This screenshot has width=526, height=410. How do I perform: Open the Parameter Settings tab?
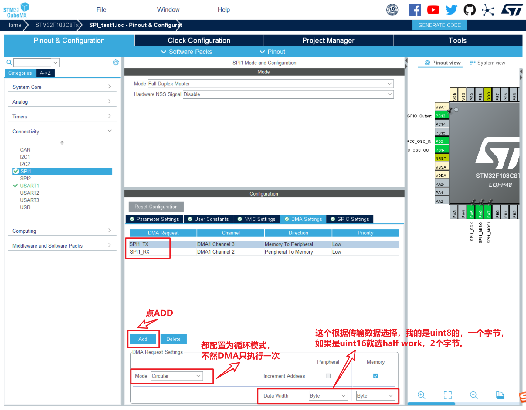(x=154, y=219)
